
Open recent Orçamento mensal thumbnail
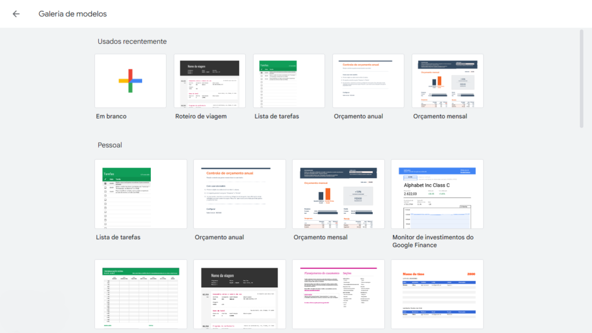[x=447, y=81]
